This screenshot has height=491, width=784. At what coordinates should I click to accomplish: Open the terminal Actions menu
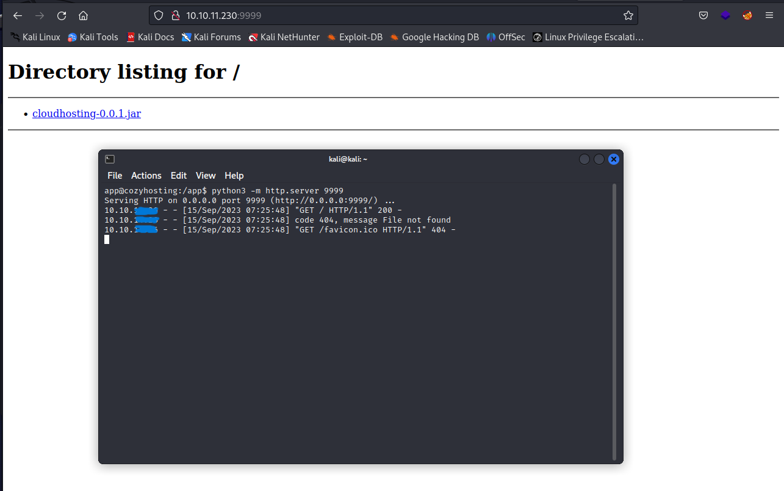(x=146, y=176)
